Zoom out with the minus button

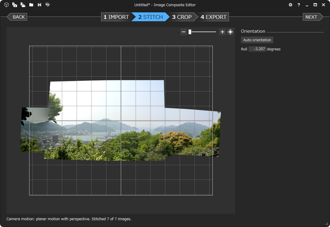coord(184,32)
